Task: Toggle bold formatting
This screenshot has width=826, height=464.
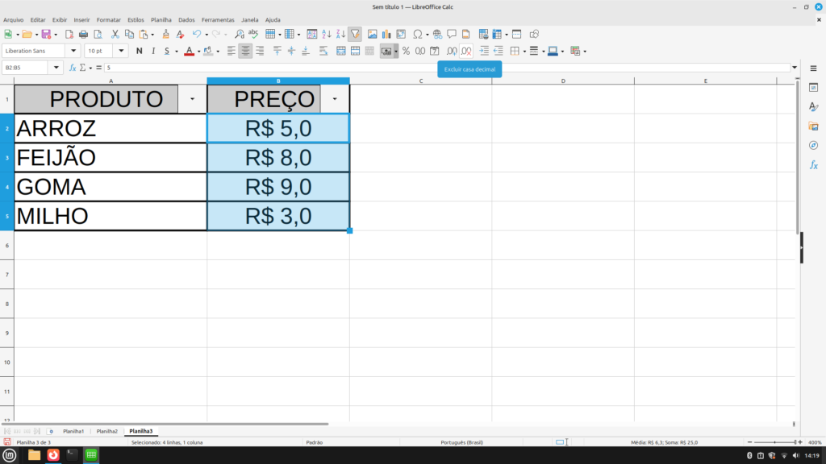Action: pyautogui.click(x=139, y=51)
